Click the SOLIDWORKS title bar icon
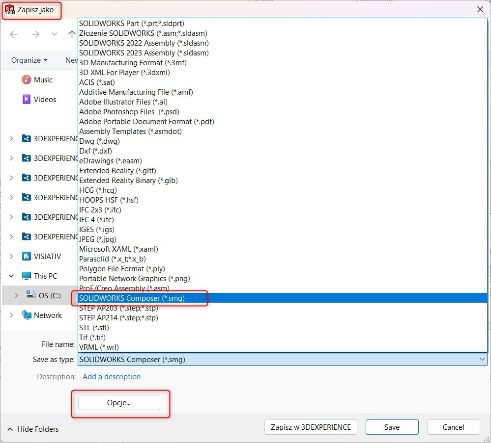This screenshot has height=443, width=491. point(10,10)
